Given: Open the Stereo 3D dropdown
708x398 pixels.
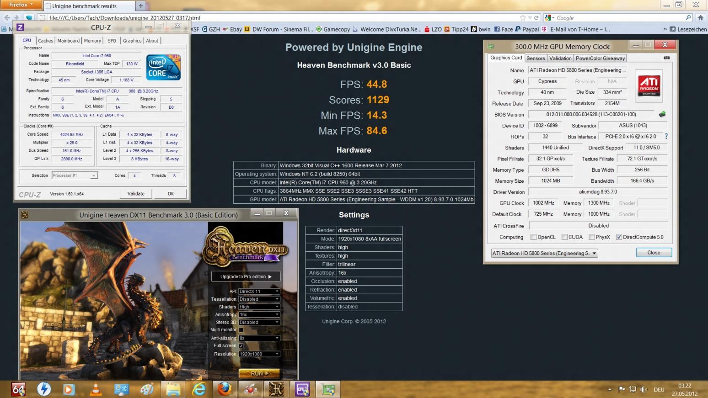Looking at the screenshot, I should (259, 322).
